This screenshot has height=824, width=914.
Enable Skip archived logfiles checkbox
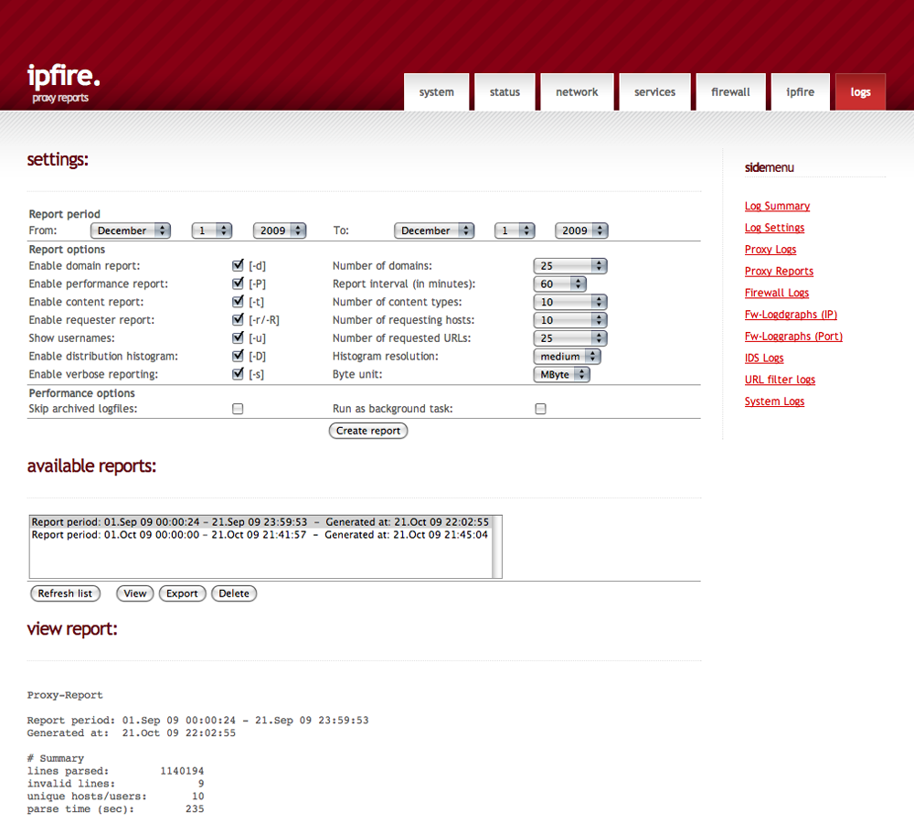pos(238,410)
